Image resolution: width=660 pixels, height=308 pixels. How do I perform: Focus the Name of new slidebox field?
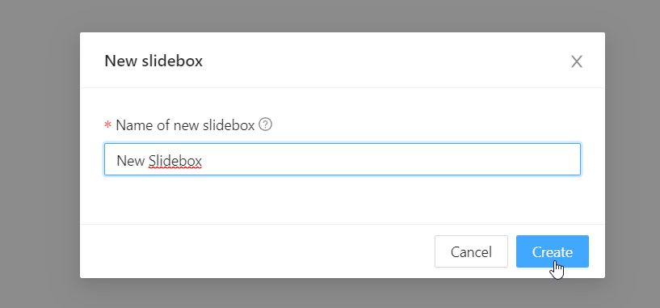343,159
